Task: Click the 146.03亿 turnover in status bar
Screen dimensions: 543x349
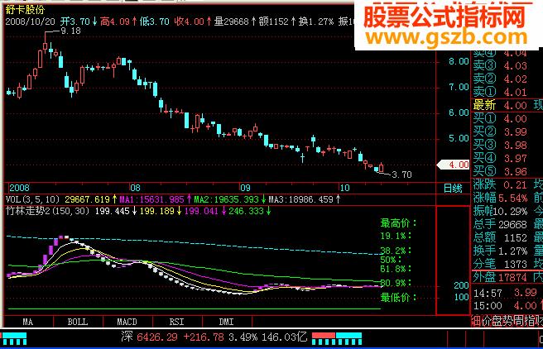Action: pos(284,337)
